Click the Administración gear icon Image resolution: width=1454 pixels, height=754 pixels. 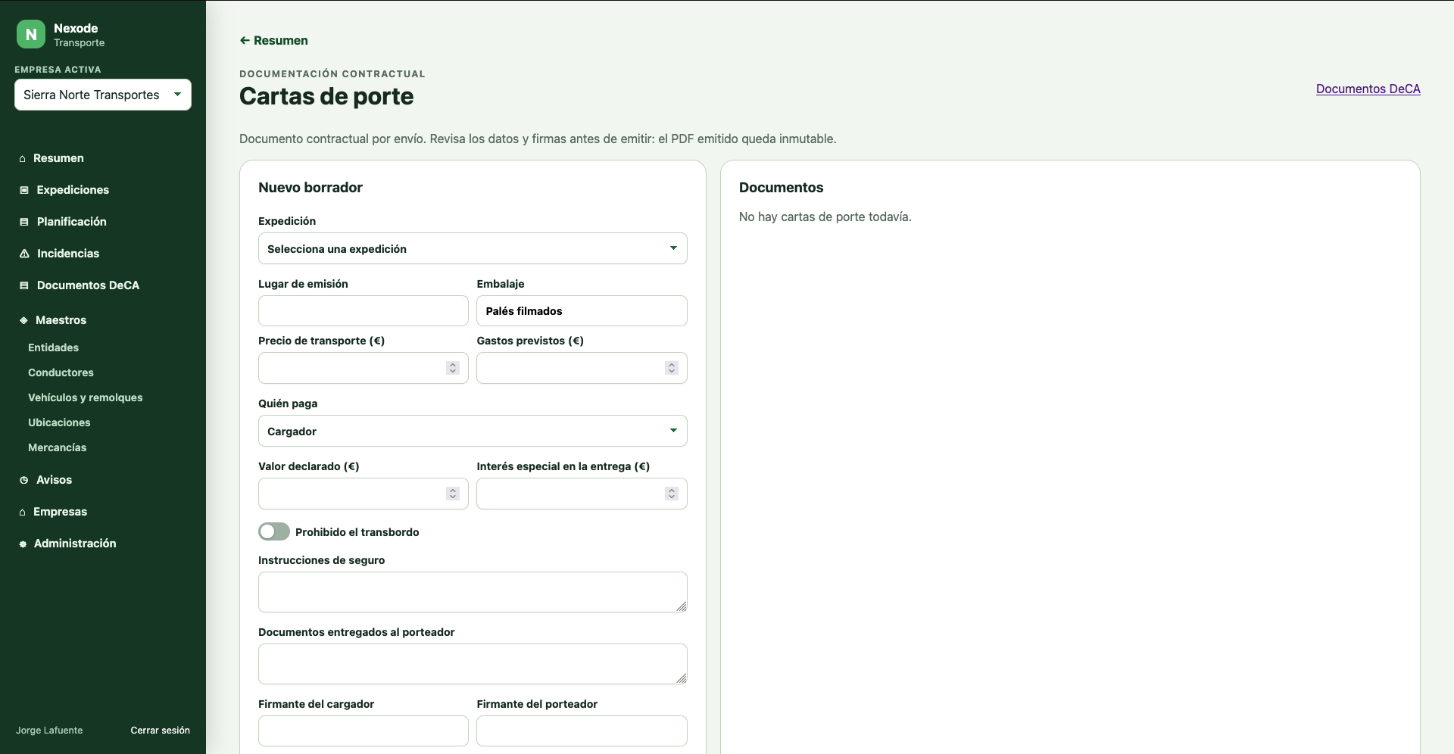tap(23, 544)
